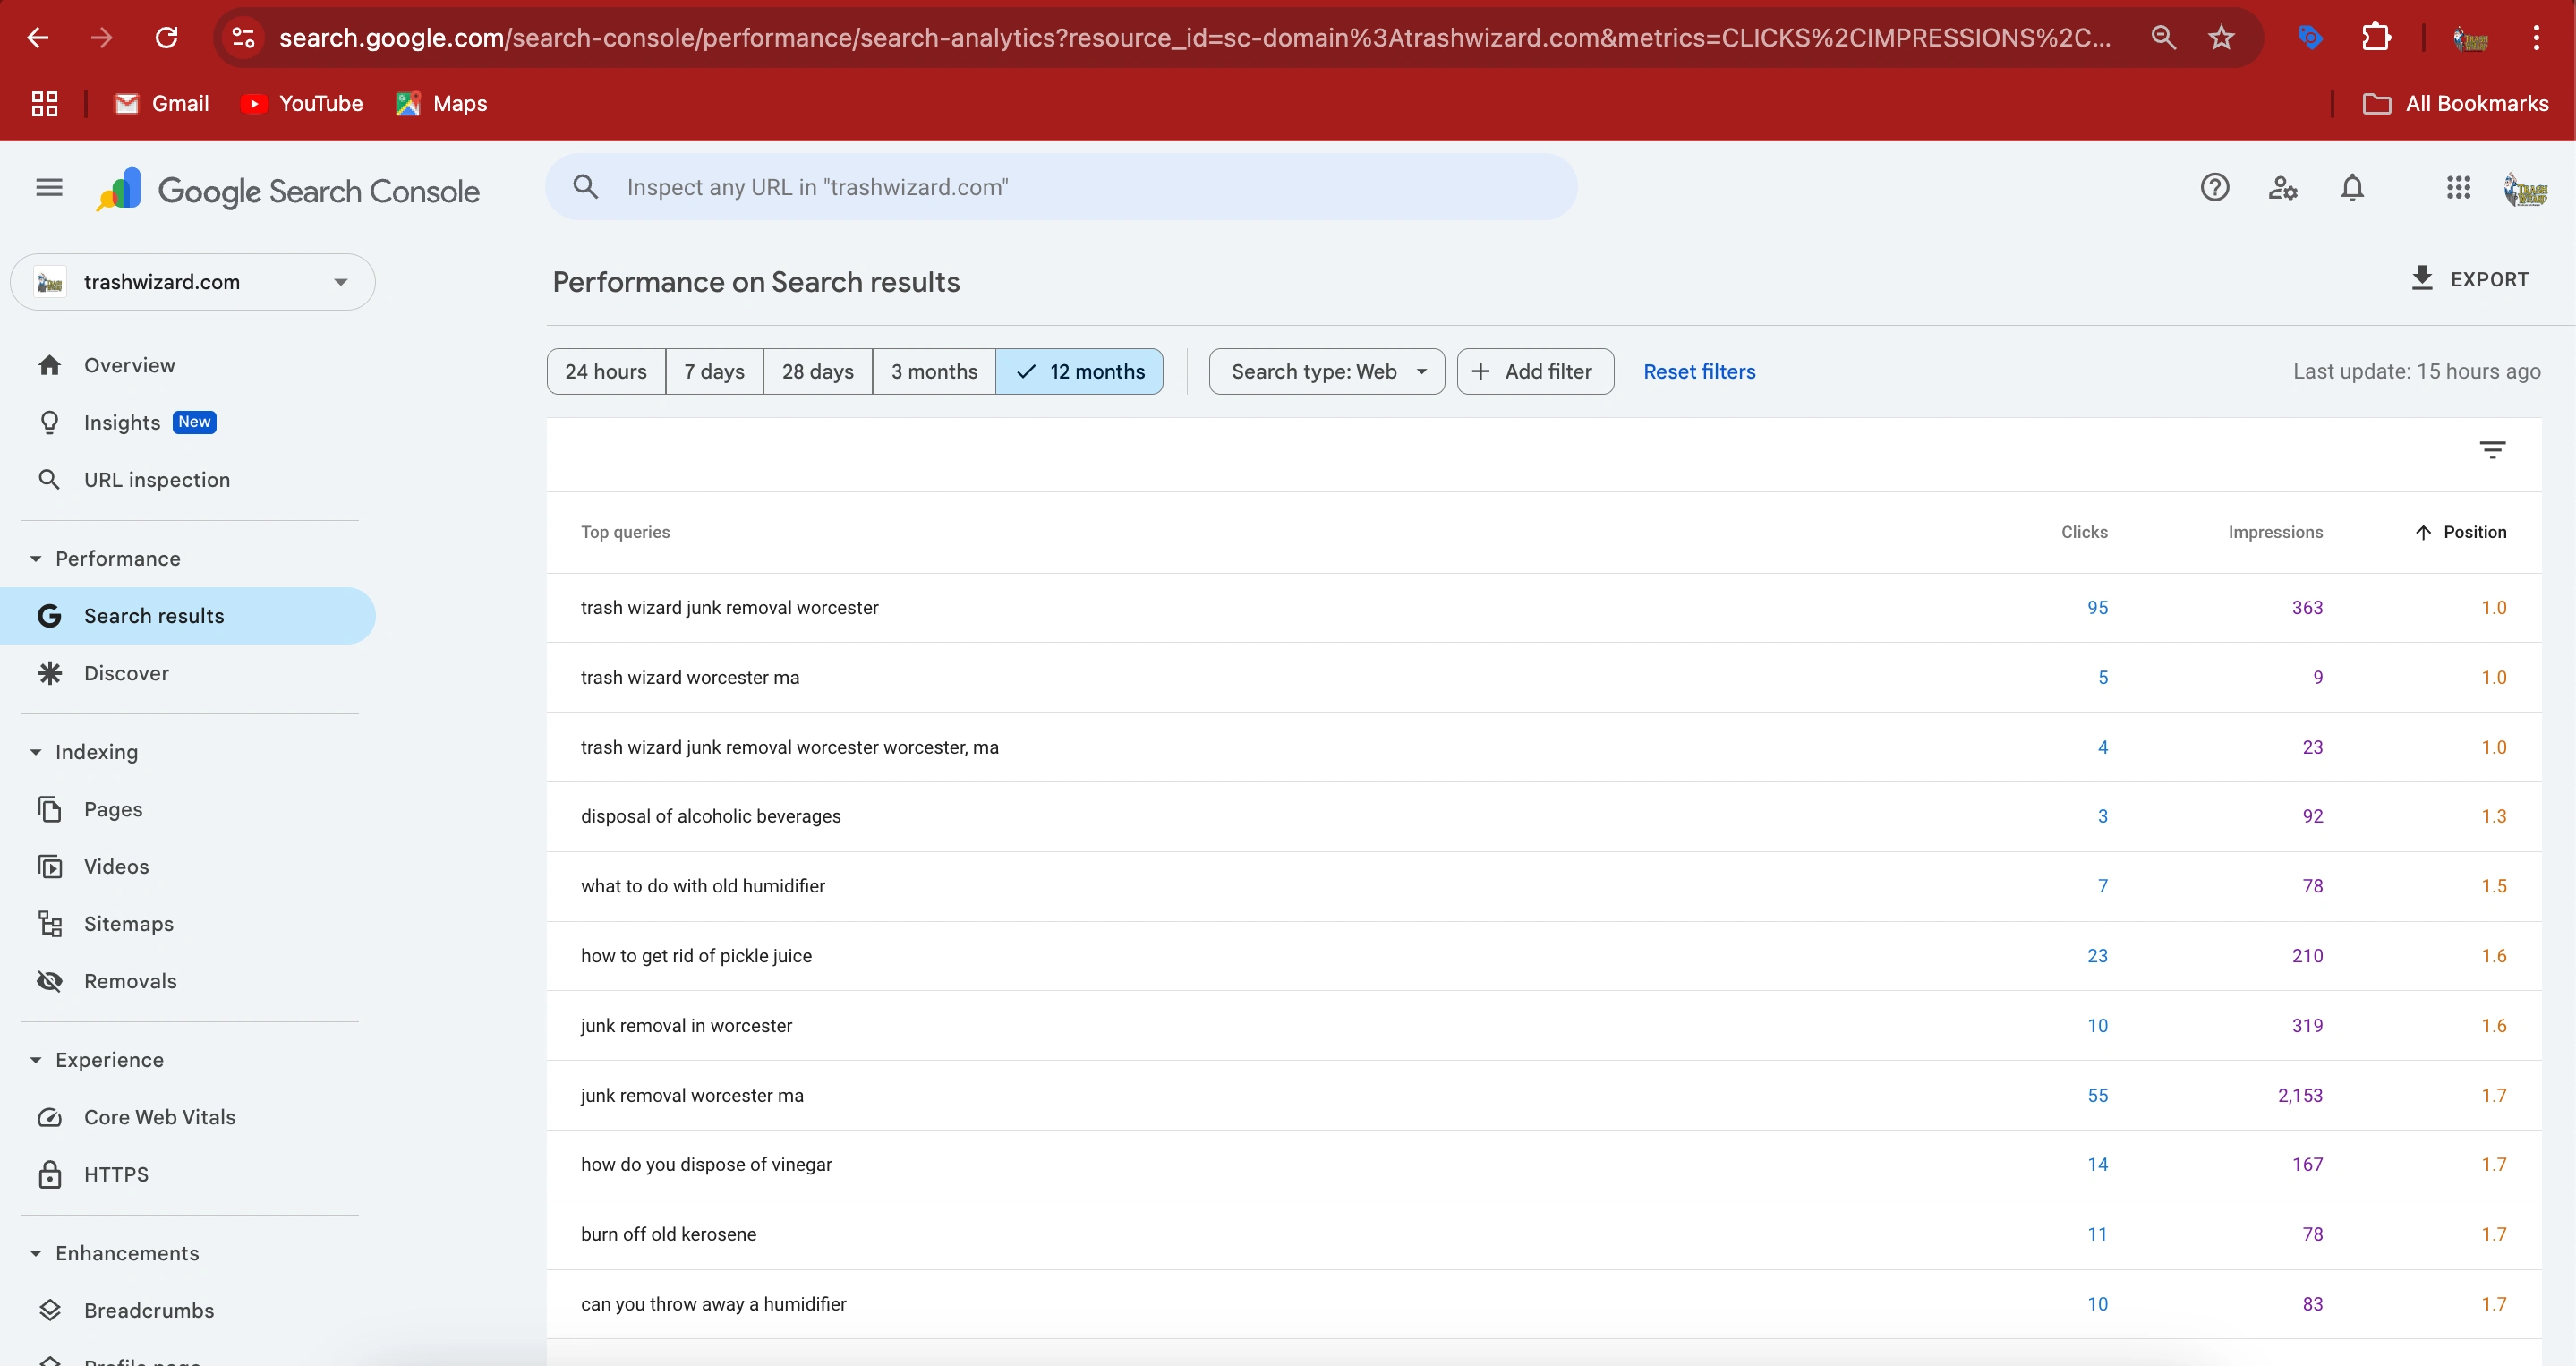Switch to the 3 months tab
2576x1366 pixels.
[933, 371]
